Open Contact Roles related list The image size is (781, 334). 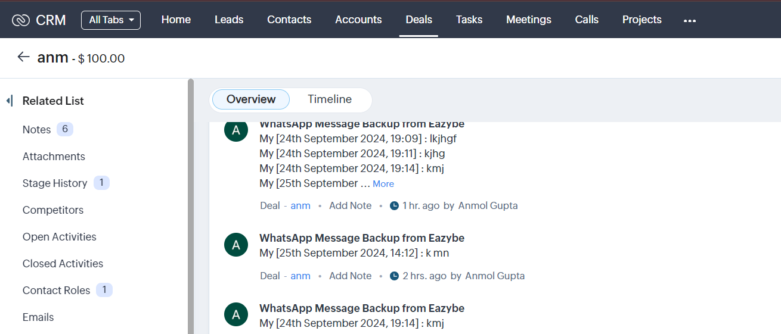pos(57,291)
